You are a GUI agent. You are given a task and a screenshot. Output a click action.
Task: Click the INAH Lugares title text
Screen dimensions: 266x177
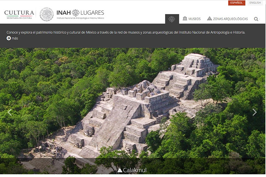click(x=80, y=13)
